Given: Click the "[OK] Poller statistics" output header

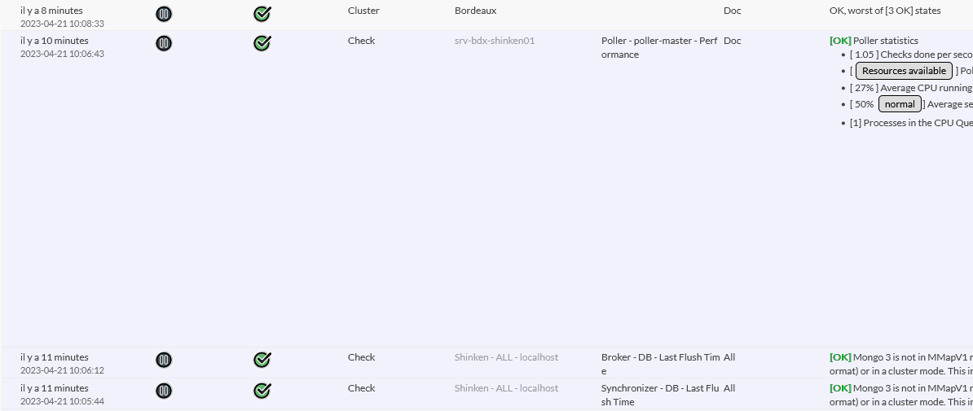Looking at the screenshot, I should coord(874,41).
